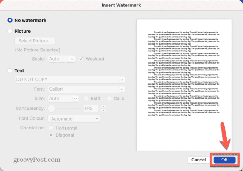The height and width of the screenshot is (171, 243).
Task: Click the Select Picture button
Action: (35, 41)
